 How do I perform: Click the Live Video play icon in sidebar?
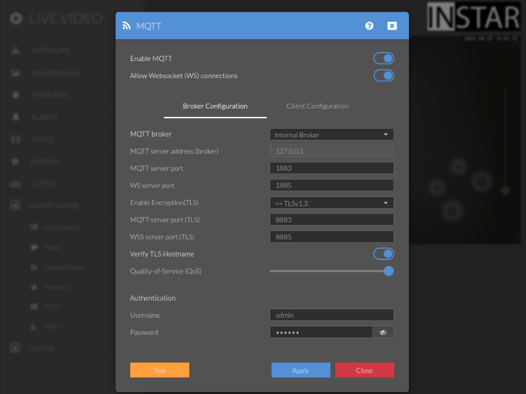click(x=16, y=18)
